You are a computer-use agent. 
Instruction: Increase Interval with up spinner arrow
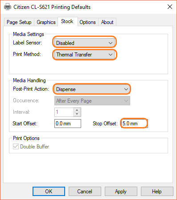click(77, 110)
